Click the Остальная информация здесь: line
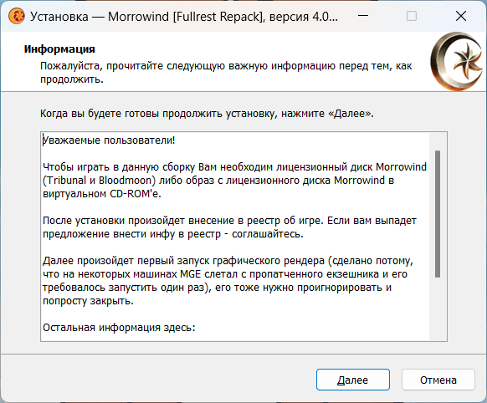487x403 pixels. click(119, 328)
